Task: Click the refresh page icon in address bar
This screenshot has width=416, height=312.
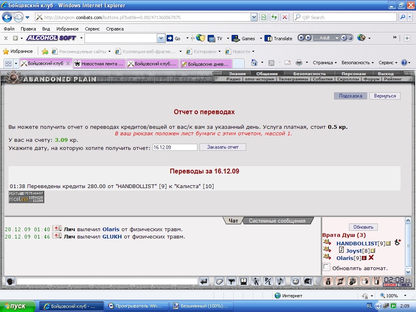Action: 274,17
